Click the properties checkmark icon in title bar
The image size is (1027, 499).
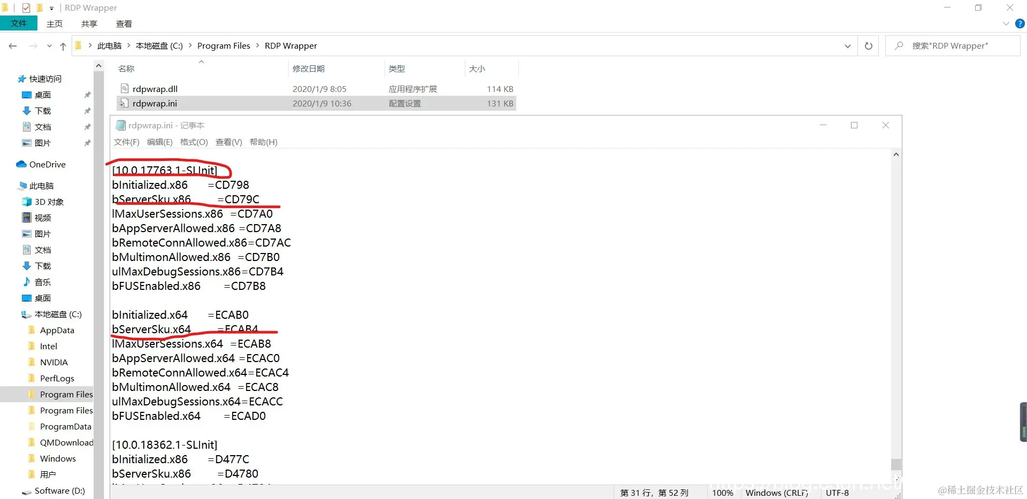[x=26, y=7]
